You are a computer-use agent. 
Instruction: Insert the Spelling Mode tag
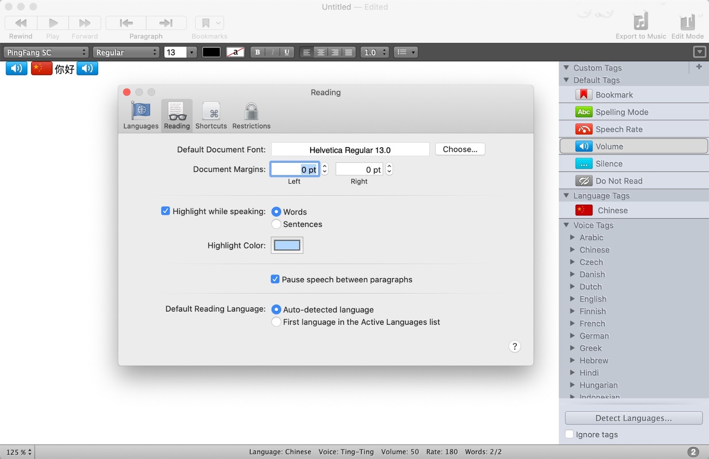(x=634, y=112)
